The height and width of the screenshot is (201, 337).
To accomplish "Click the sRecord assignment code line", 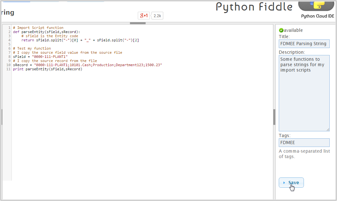I will [88, 65].
